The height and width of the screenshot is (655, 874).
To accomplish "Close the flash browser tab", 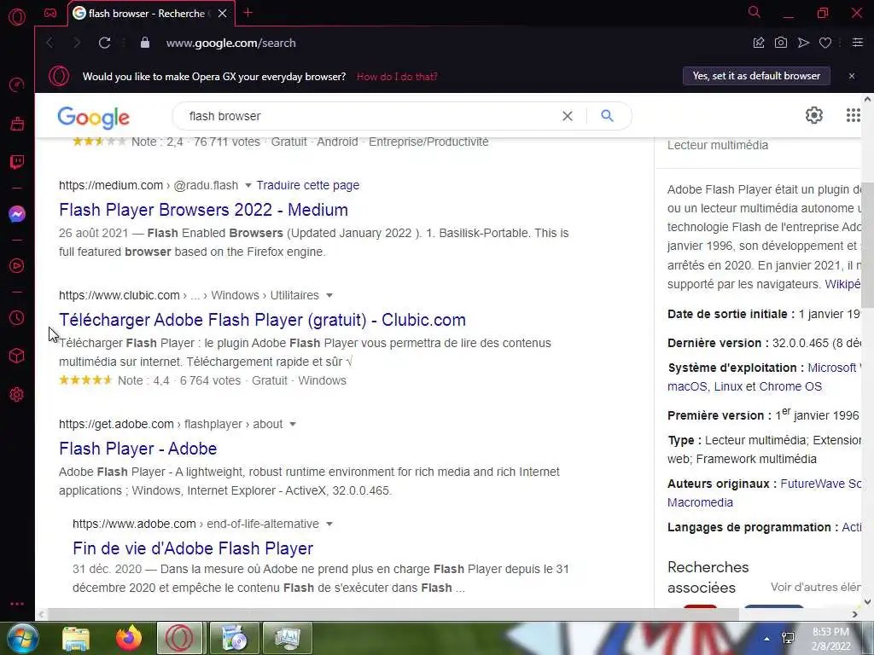I will point(223,14).
